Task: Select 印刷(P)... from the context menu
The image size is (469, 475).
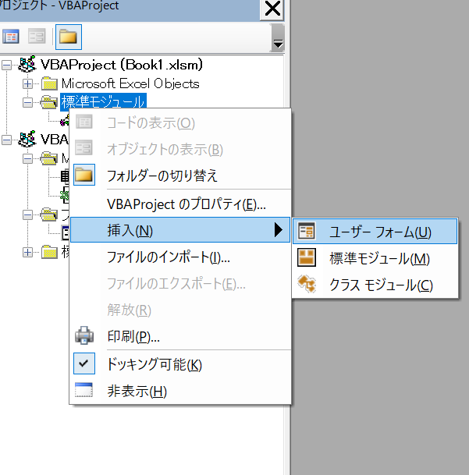Action: tap(133, 337)
